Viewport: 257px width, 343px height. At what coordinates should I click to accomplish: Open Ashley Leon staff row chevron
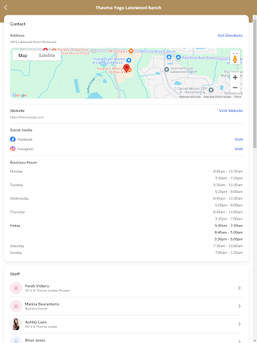239,324
